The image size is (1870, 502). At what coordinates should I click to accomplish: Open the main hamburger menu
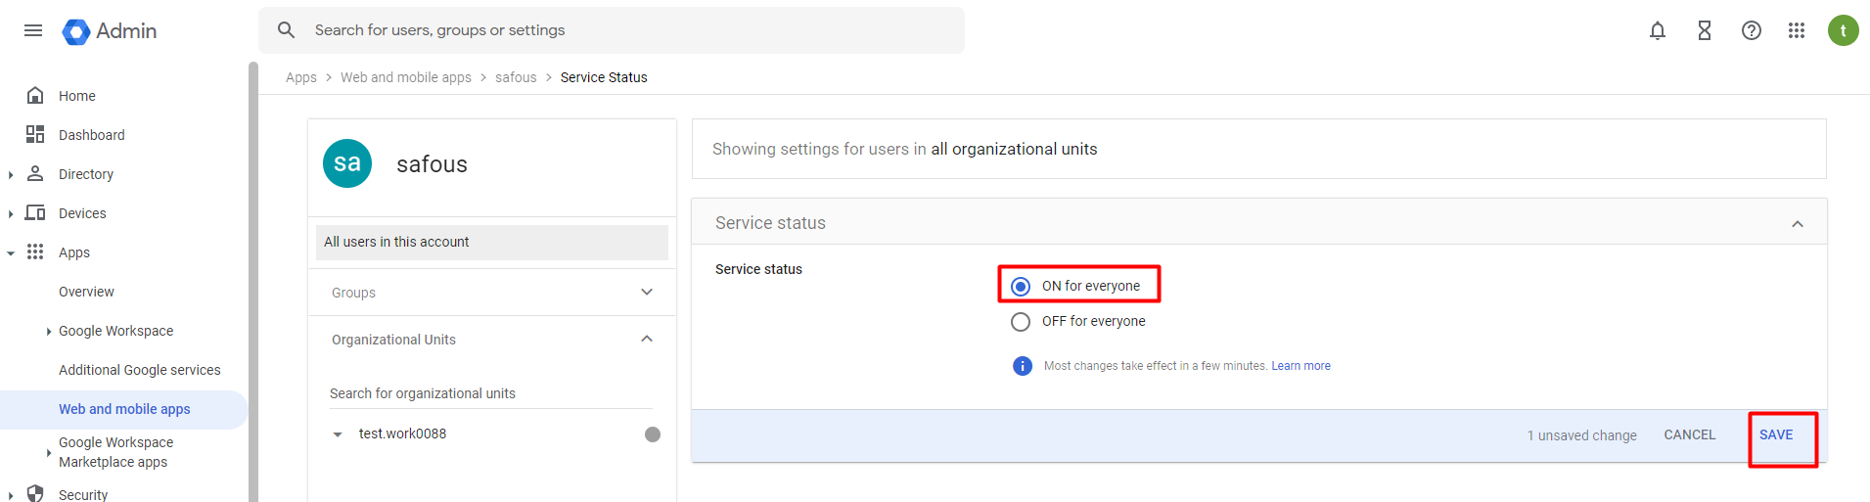coord(33,30)
